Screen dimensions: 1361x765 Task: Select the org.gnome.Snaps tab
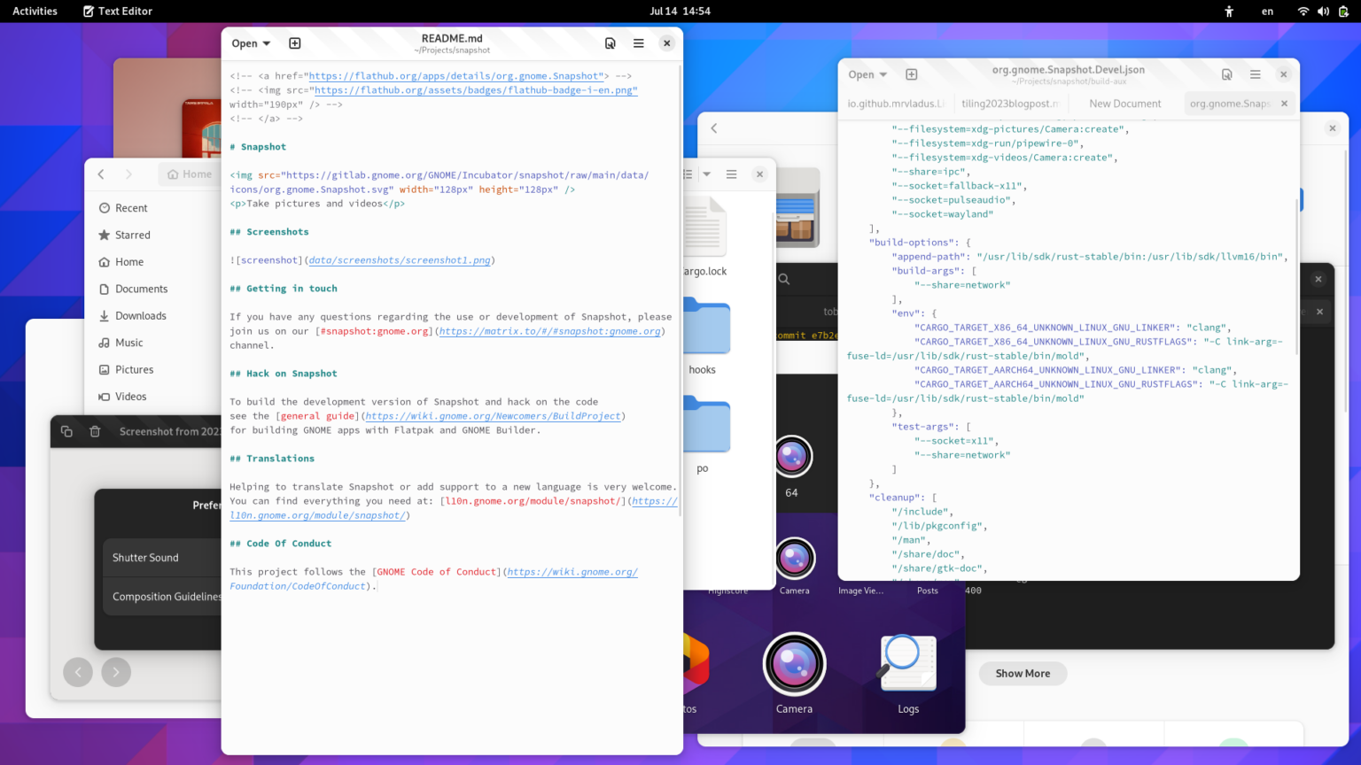click(x=1231, y=104)
